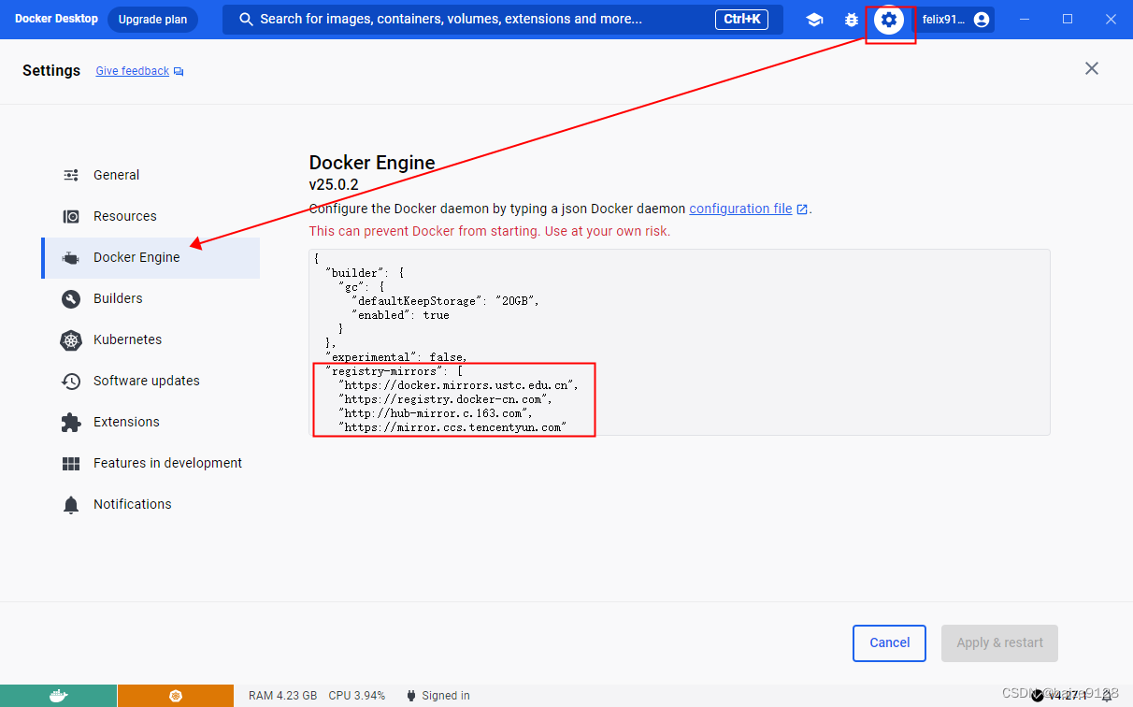Click the "registry-mirrors" key line
Screen dimensions: 1133x707
click(x=394, y=371)
